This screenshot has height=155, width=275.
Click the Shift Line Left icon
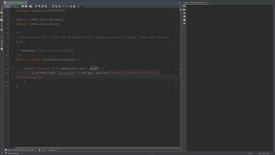[63, 6]
